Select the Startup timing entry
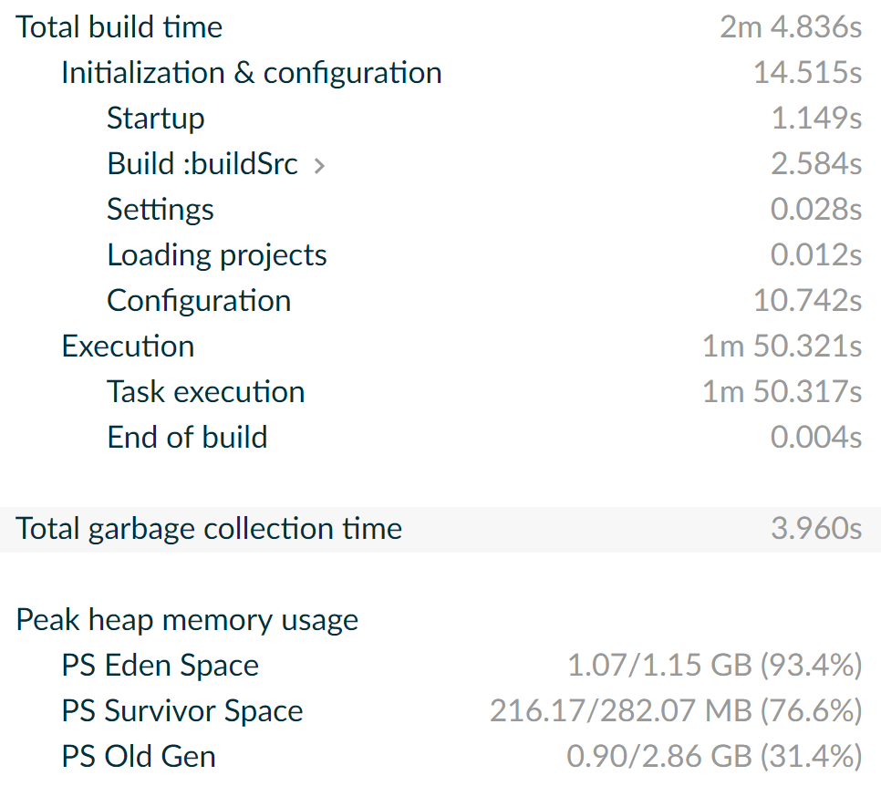The image size is (881, 786). [156, 119]
